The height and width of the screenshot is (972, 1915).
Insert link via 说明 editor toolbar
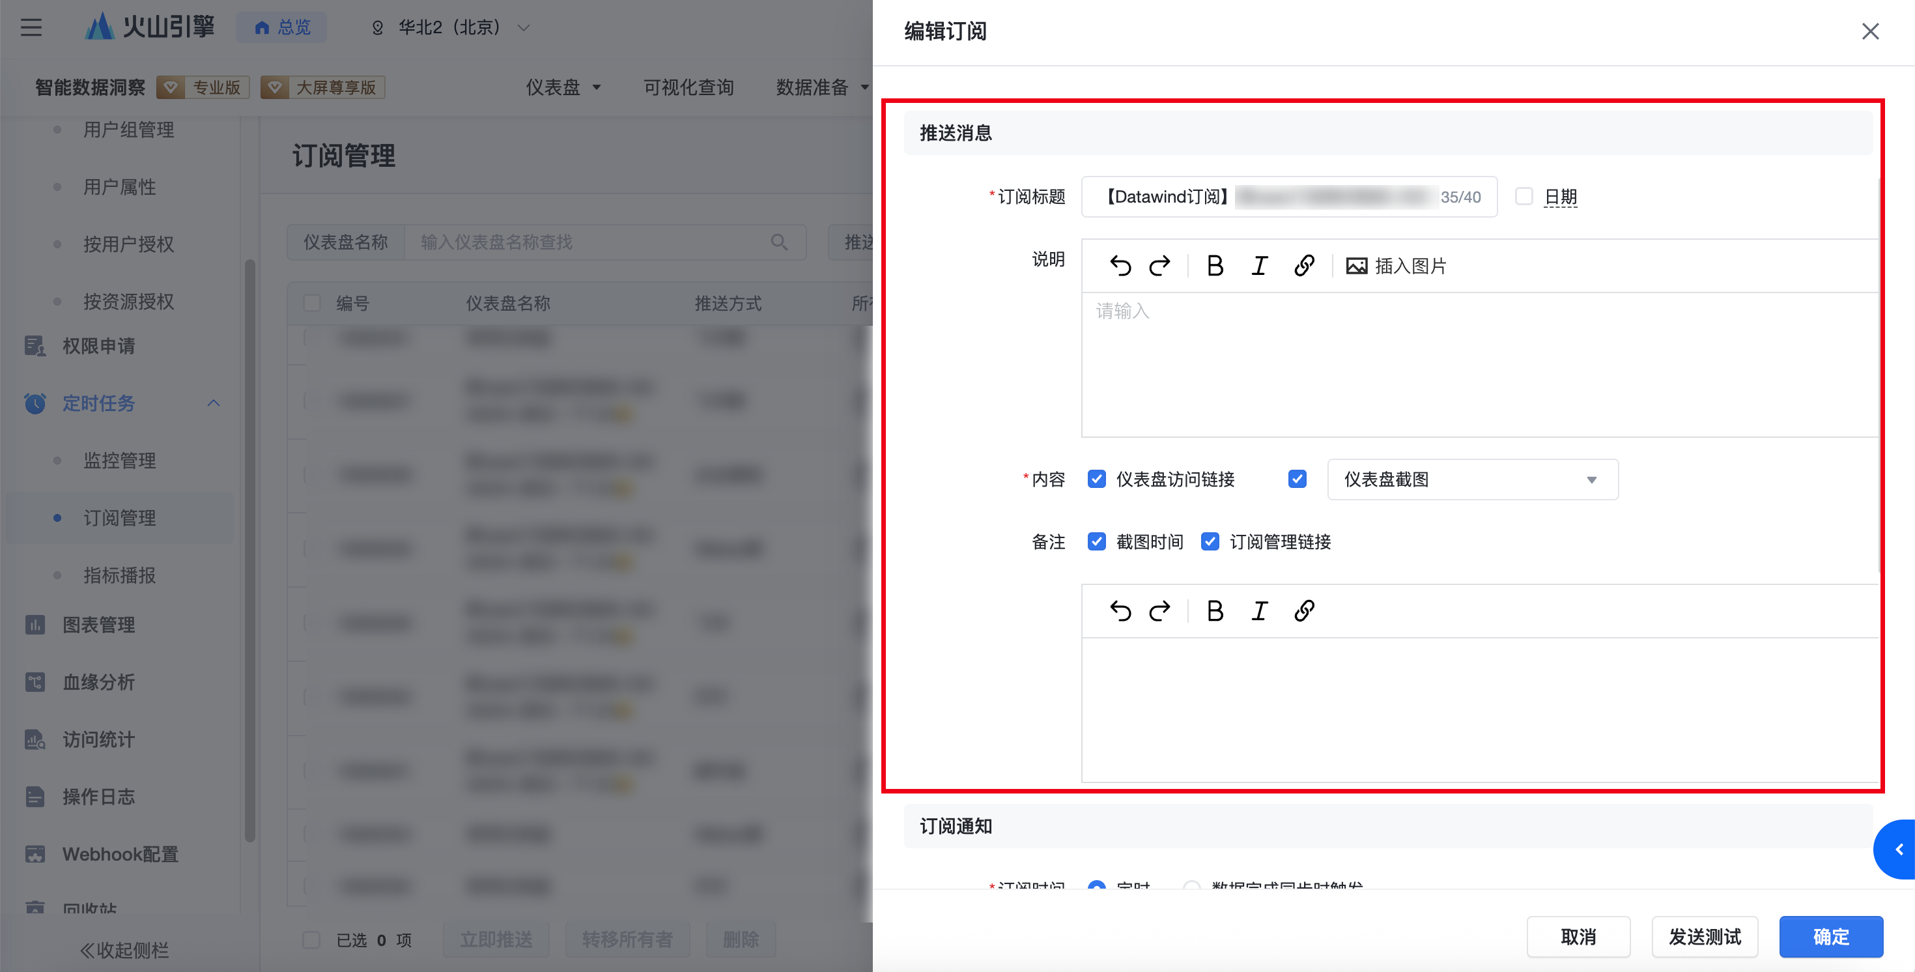pyautogui.click(x=1304, y=266)
